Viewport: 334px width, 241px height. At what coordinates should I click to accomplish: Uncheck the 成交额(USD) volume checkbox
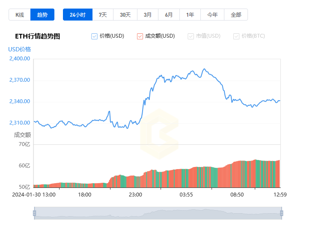coord(140,36)
